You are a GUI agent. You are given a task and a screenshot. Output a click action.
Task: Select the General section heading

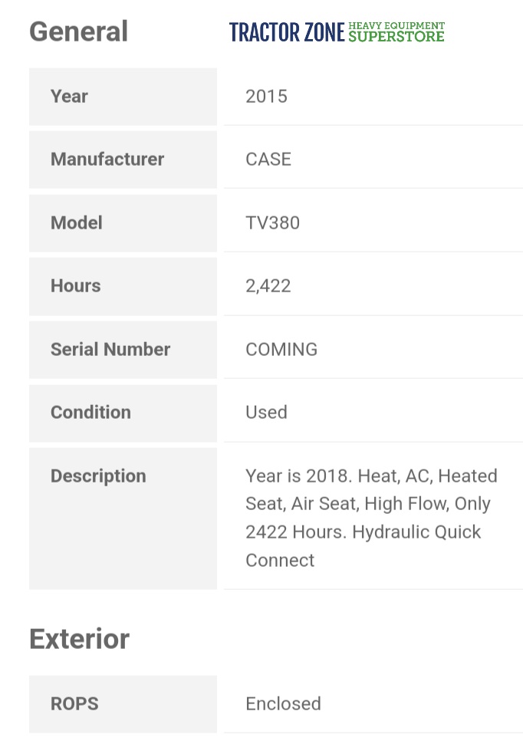pyautogui.click(x=78, y=31)
